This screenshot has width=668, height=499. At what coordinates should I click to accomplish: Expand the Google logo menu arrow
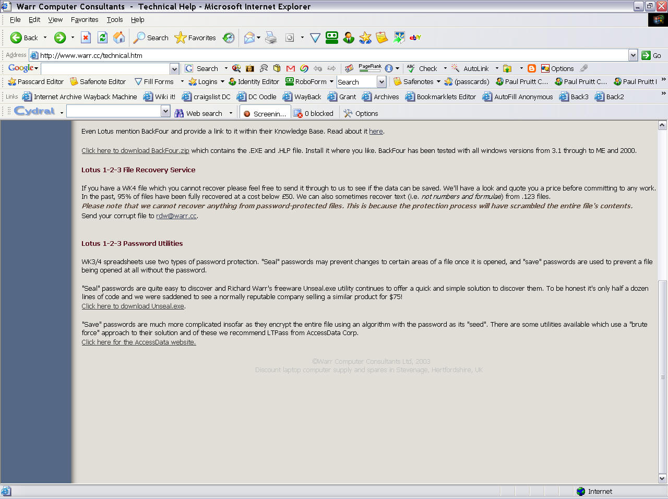[37, 68]
